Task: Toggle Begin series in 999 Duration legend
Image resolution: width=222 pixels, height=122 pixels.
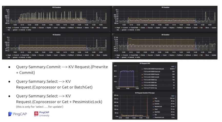Action: (x=8, y=28)
